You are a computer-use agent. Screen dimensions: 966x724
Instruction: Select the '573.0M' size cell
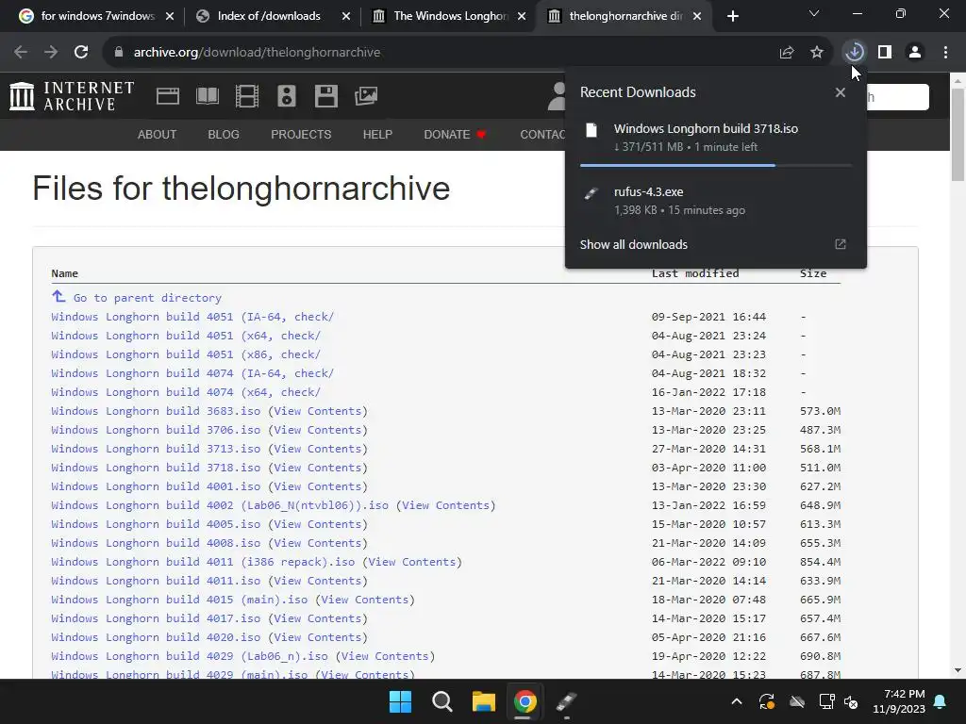click(820, 411)
